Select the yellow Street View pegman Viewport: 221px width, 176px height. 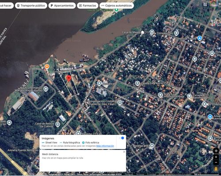point(216,169)
